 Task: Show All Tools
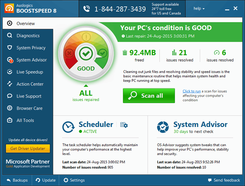coord(28,120)
